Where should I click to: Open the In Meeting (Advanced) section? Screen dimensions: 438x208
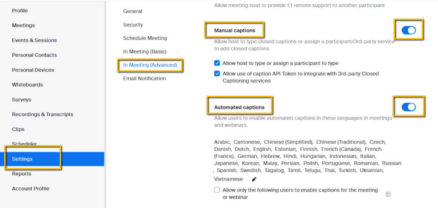point(150,65)
